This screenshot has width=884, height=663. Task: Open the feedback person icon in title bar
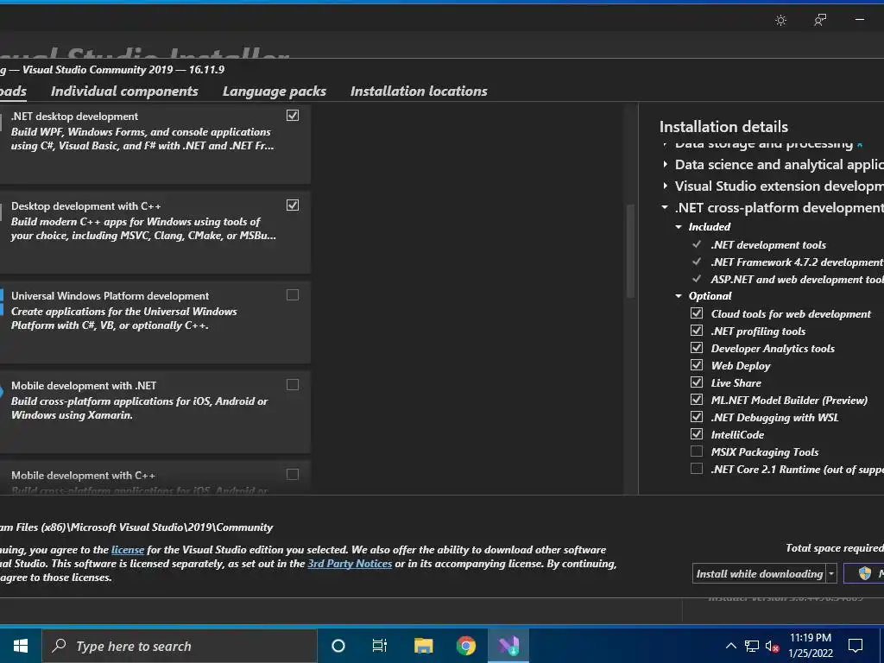pos(820,21)
